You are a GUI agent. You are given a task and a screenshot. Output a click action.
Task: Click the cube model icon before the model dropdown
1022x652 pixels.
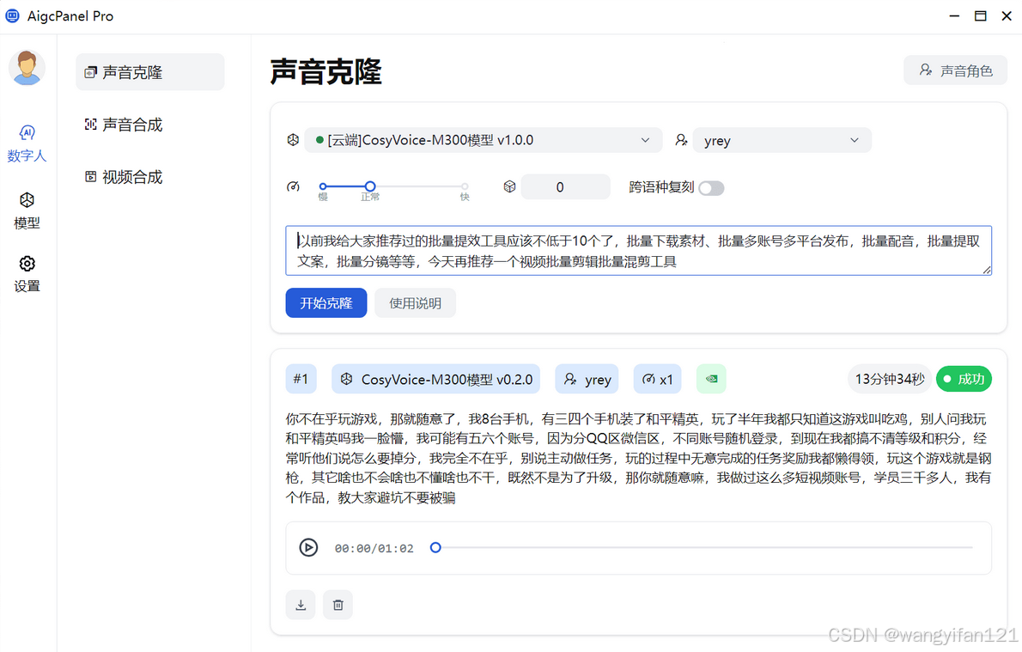(x=294, y=140)
